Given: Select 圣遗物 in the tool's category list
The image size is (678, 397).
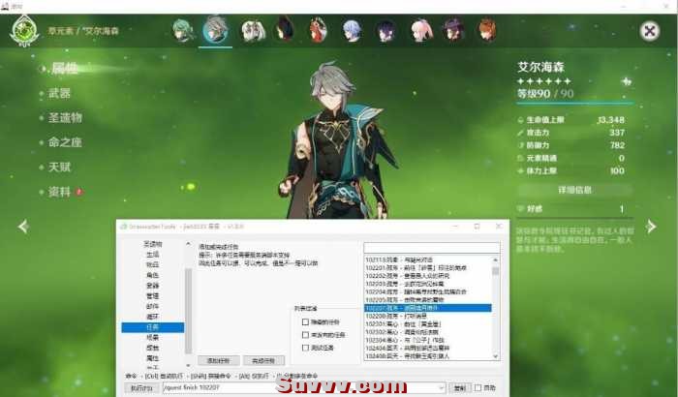Looking at the screenshot, I should (x=153, y=244).
